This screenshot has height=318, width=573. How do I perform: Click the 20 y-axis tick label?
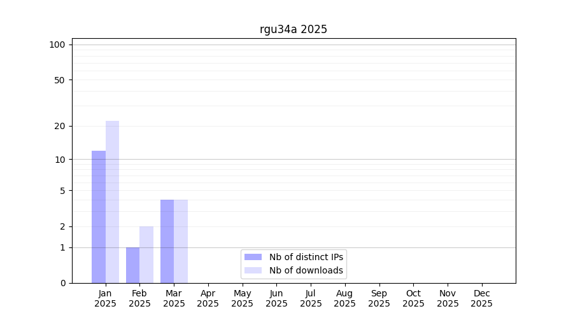pos(59,126)
